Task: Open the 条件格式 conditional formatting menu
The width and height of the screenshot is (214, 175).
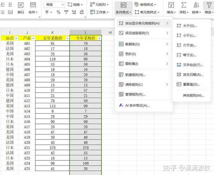Action: (123, 8)
